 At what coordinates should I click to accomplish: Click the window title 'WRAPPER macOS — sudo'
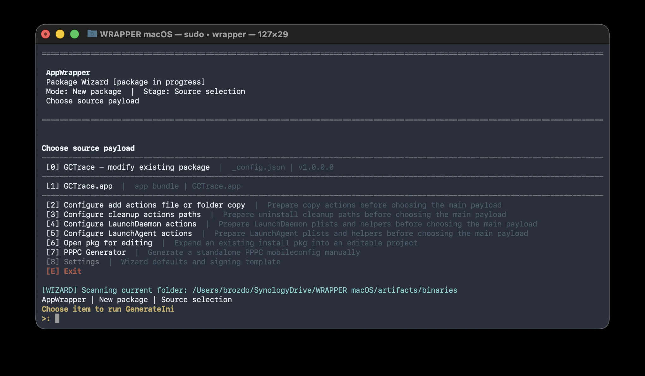152,34
